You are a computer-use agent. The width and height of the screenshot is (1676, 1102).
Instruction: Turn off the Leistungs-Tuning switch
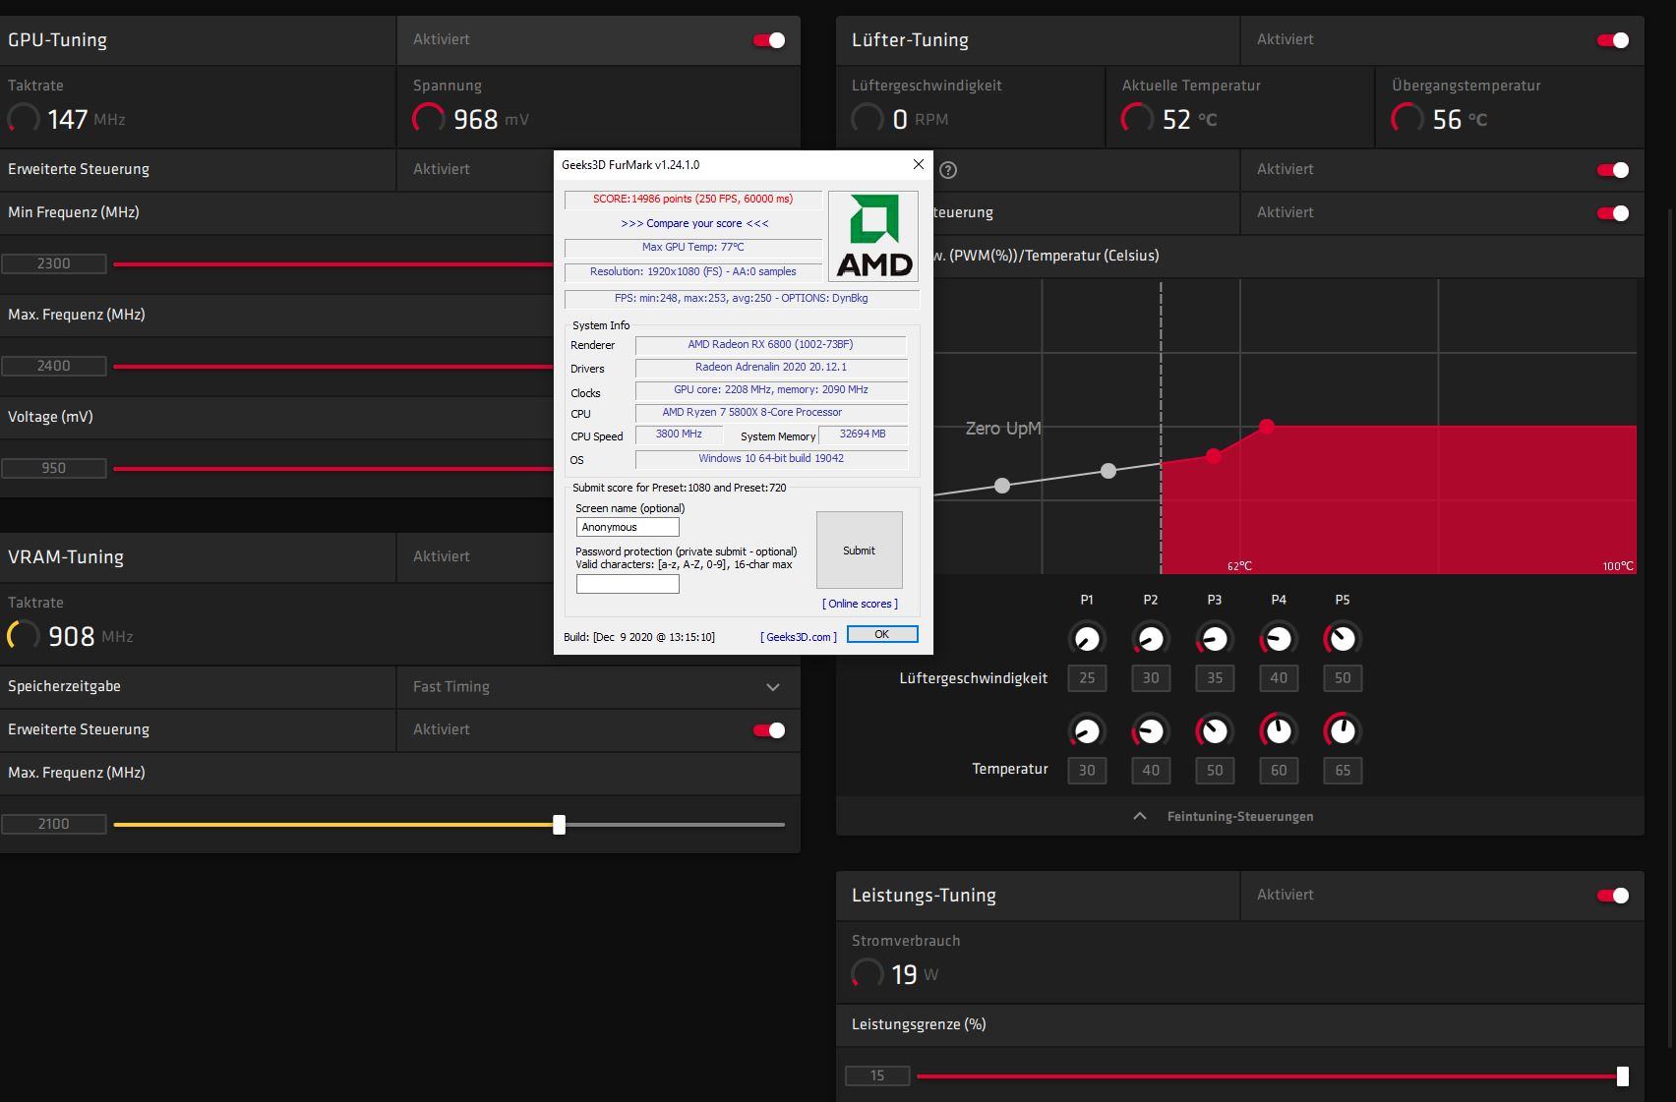click(1613, 896)
